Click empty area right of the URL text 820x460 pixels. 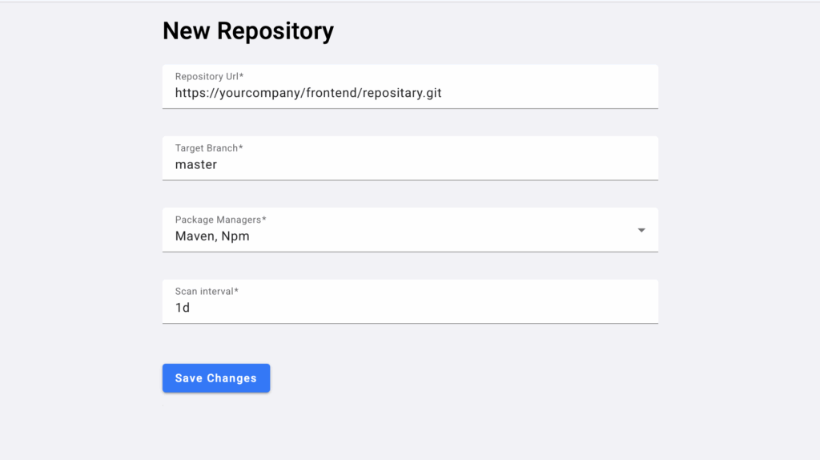(x=549, y=93)
